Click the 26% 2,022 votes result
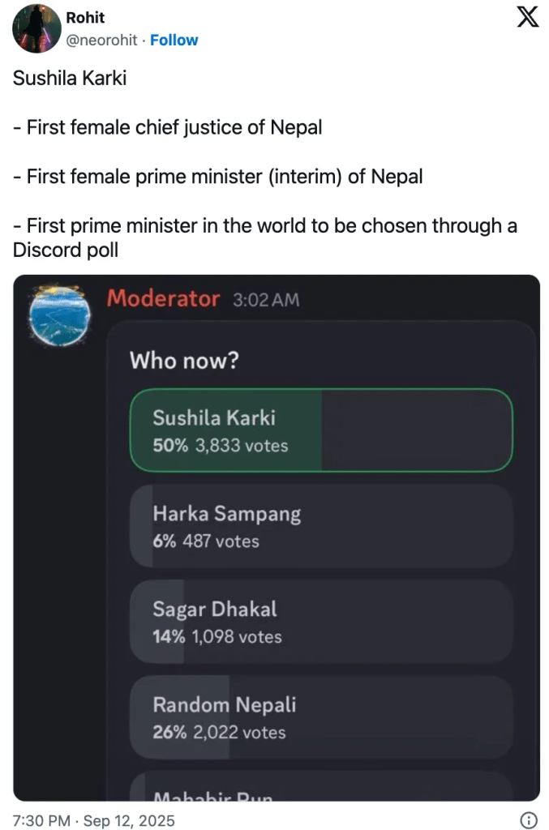The image size is (549, 830). coord(219,732)
